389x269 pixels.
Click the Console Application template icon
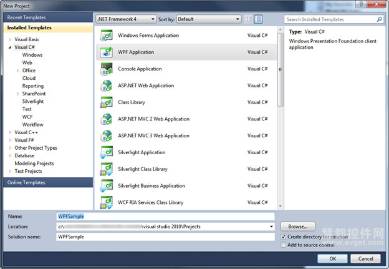pos(107,69)
